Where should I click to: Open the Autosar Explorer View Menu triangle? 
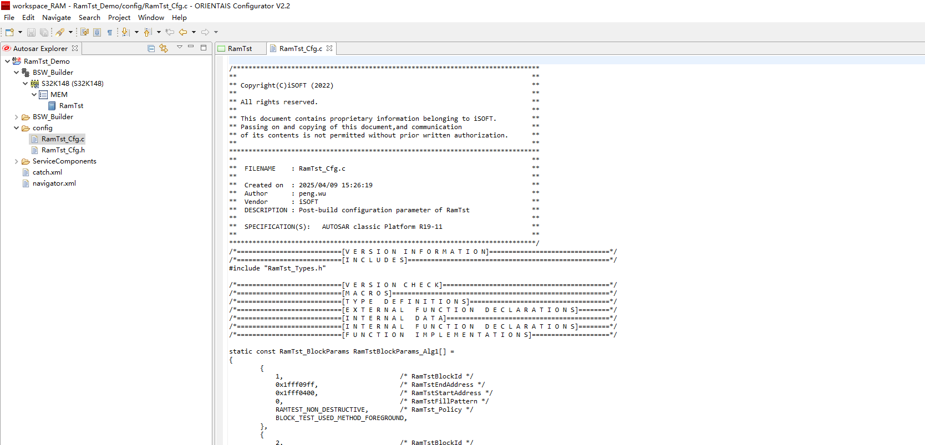[x=179, y=47]
